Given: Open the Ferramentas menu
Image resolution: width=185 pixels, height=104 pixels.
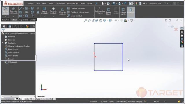Looking at the screenshot, I should click(x=60, y=3).
